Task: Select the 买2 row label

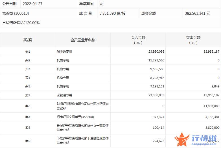Action: [28, 60]
